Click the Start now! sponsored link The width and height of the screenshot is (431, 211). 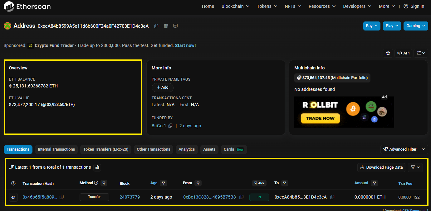[x=185, y=45]
